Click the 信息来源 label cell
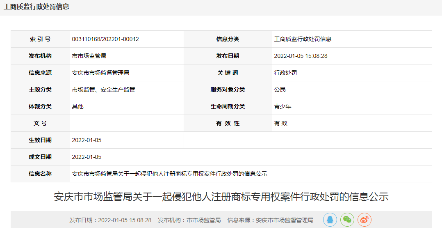 pos(40,73)
